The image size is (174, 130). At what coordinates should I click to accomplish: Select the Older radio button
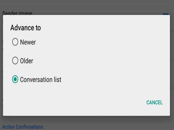pos(15,61)
